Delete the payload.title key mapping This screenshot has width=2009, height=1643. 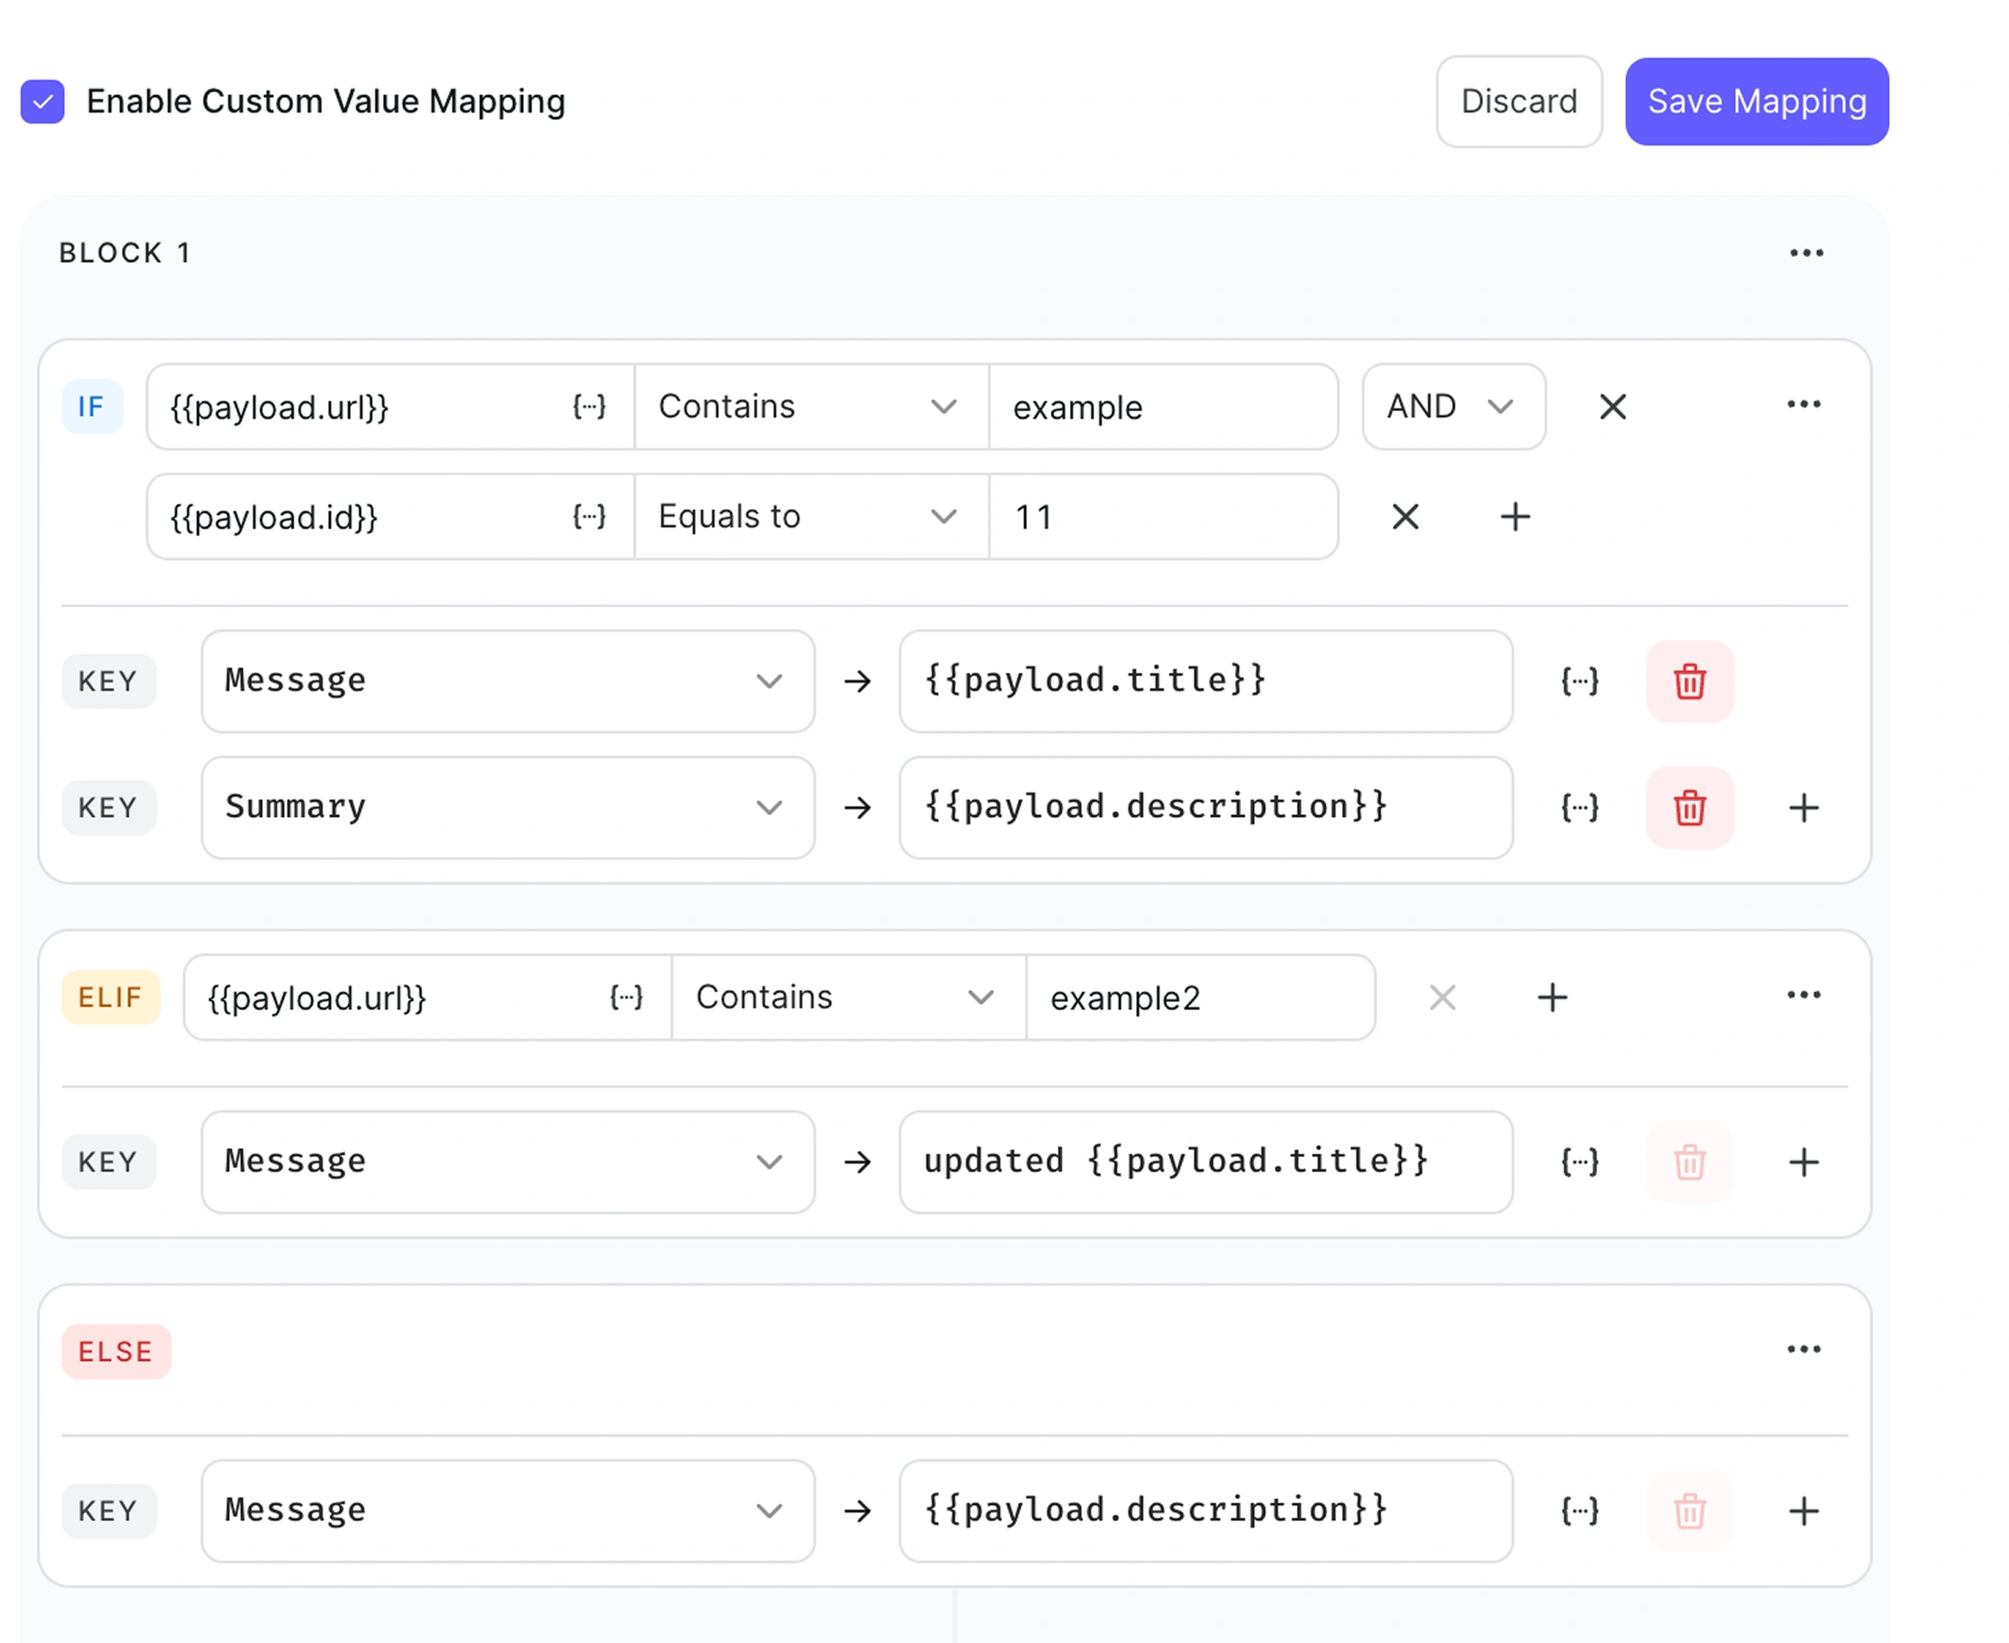click(x=1689, y=681)
